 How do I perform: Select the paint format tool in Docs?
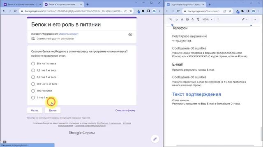point(198,19)
